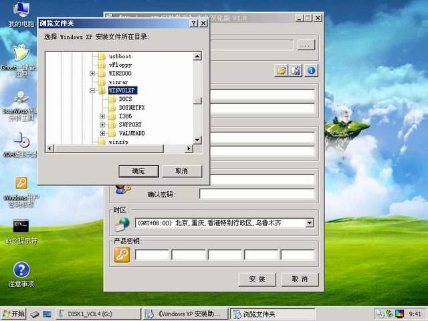The width and height of the screenshot is (428, 321).
Task: Click the timezone globe icon
Action: click(122, 224)
